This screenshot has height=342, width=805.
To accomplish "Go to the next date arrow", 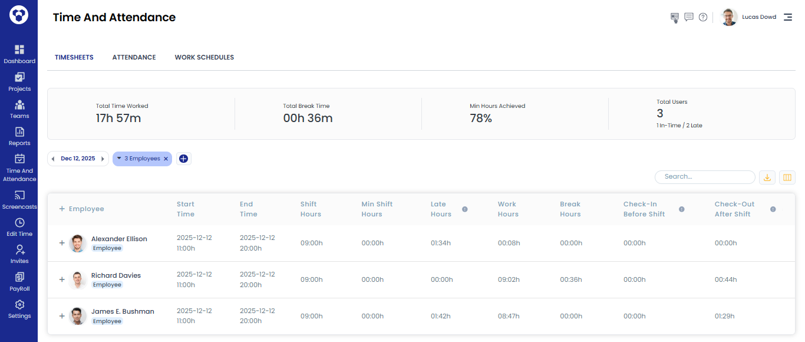I will click(103, 159).
